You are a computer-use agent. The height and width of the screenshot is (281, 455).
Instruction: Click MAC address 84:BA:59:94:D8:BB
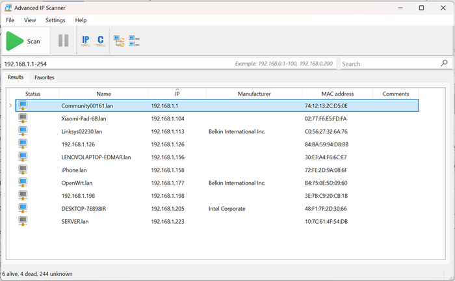[326, 144]
